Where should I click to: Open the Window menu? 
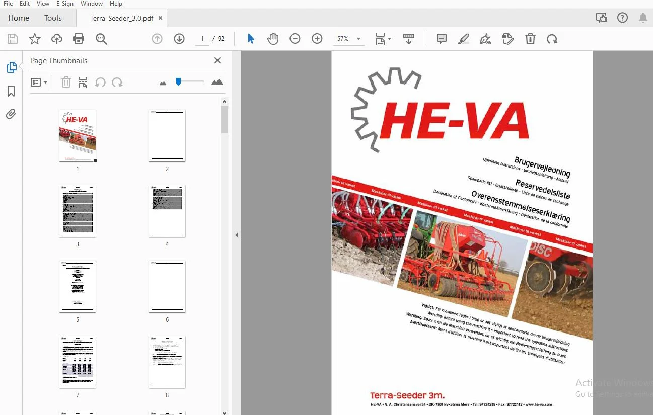[x=92, y=4]
